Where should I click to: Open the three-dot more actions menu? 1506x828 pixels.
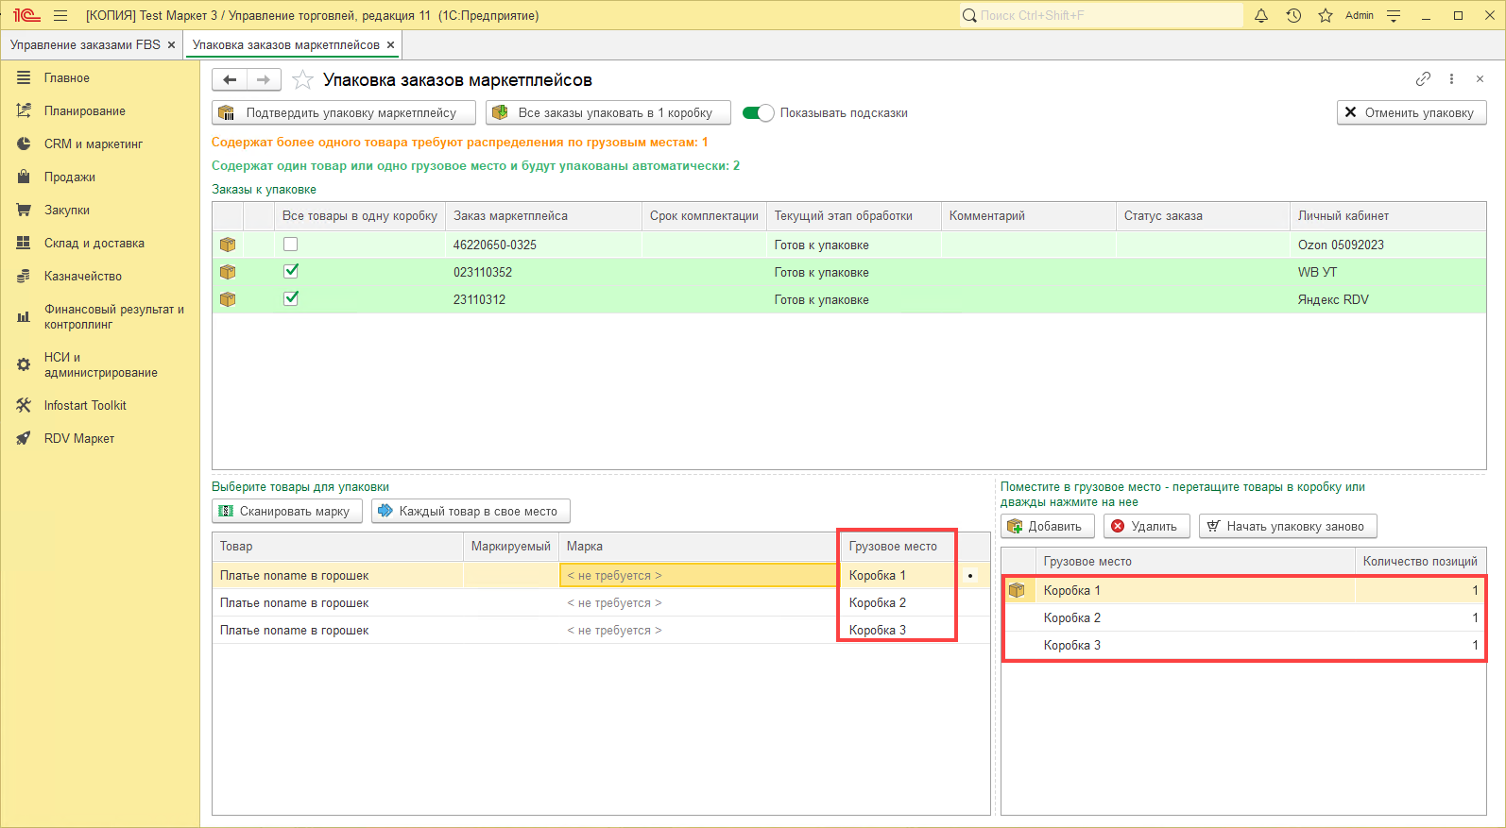point(1451,79)
